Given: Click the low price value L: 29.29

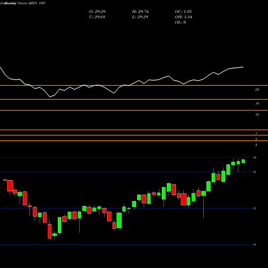Looking at the screenshot, I should (x=140, y=17).
